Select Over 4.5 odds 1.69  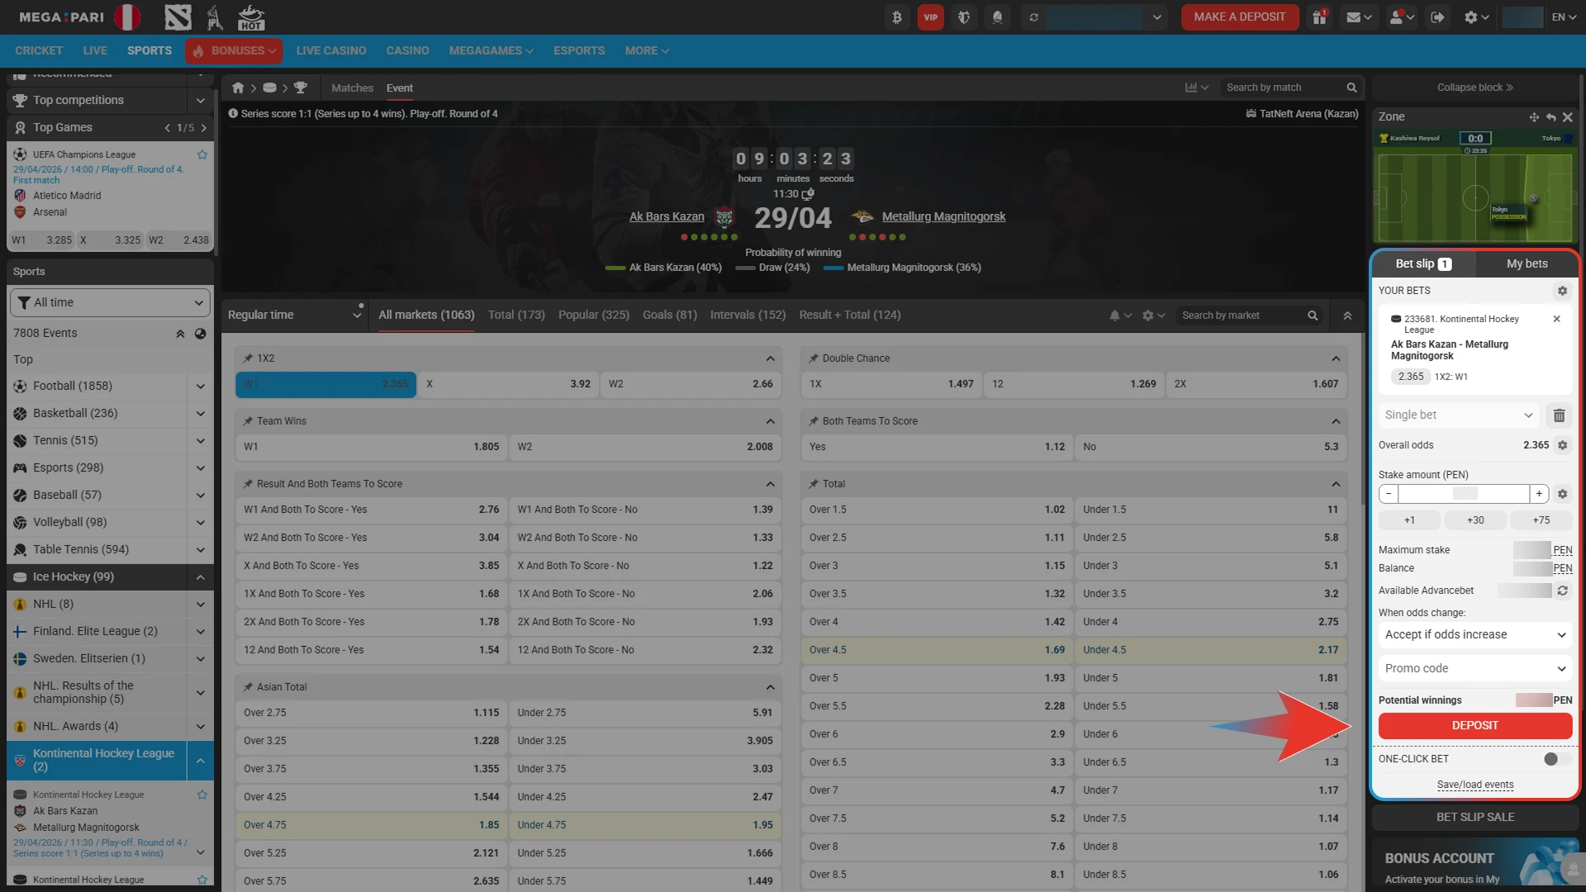(x=937, y=651)
